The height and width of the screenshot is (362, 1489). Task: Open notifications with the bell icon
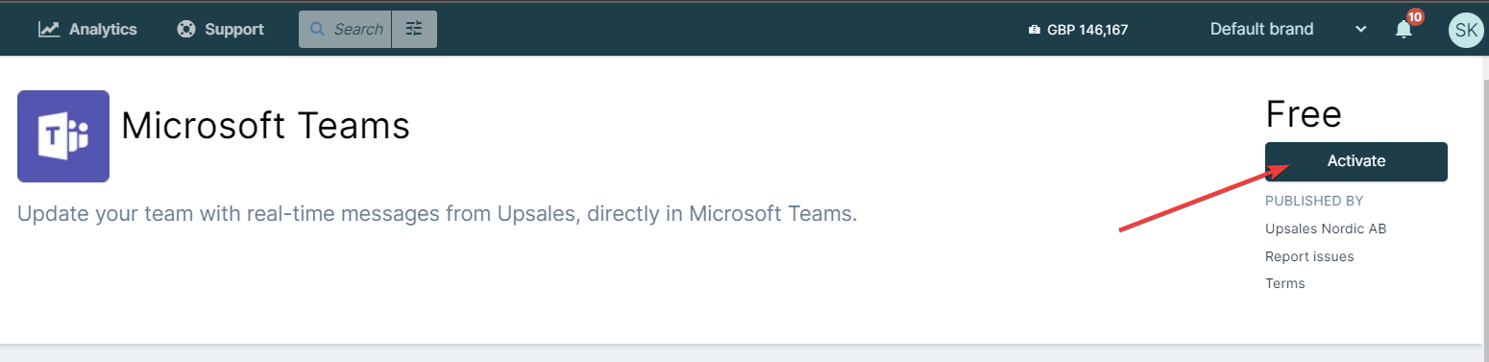[1404, 30]
